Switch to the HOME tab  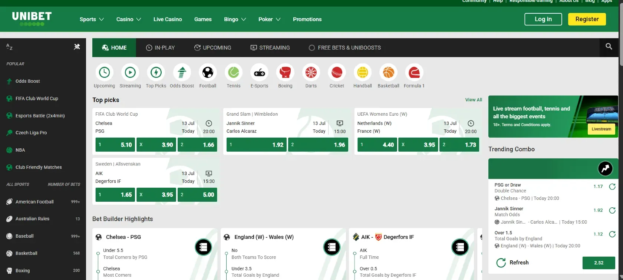[114, 47]
